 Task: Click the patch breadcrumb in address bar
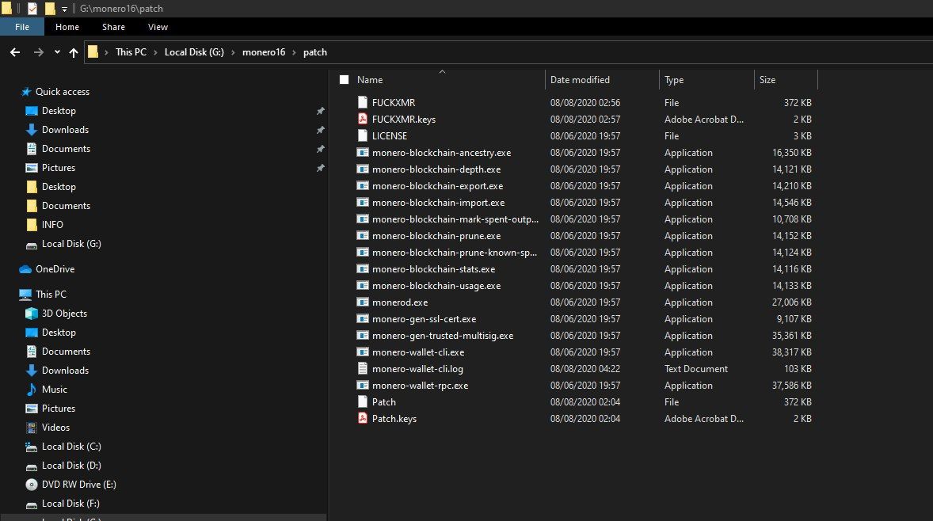tap(314, 52)
